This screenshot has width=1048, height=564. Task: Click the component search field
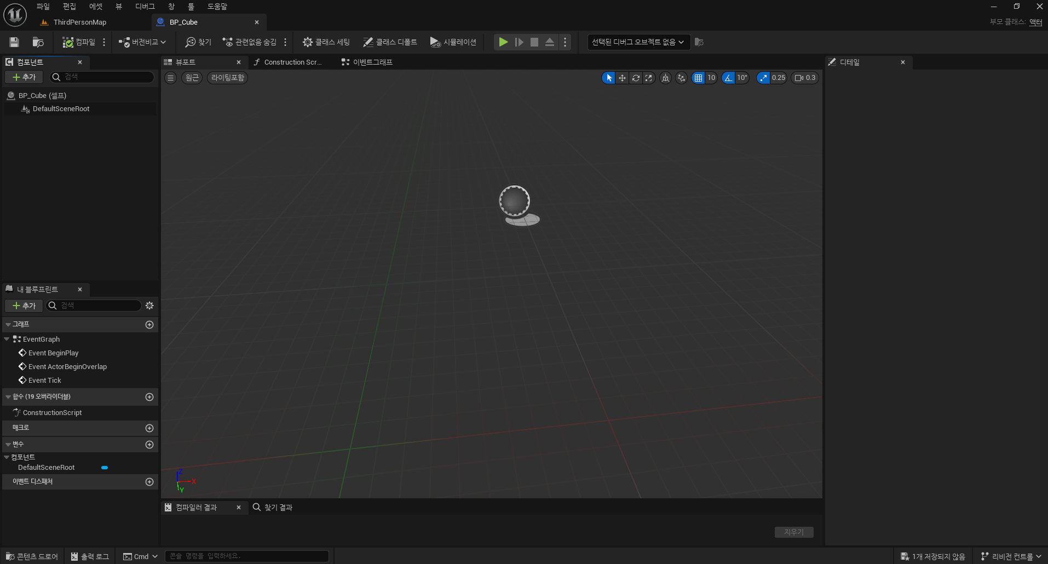pos(102,77)
